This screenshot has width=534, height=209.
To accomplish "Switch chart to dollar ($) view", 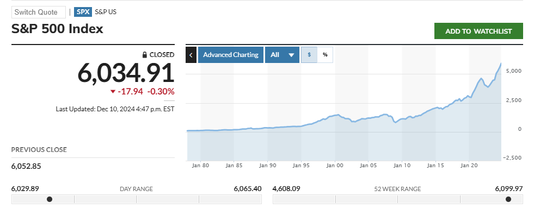I will click(309, 55).
